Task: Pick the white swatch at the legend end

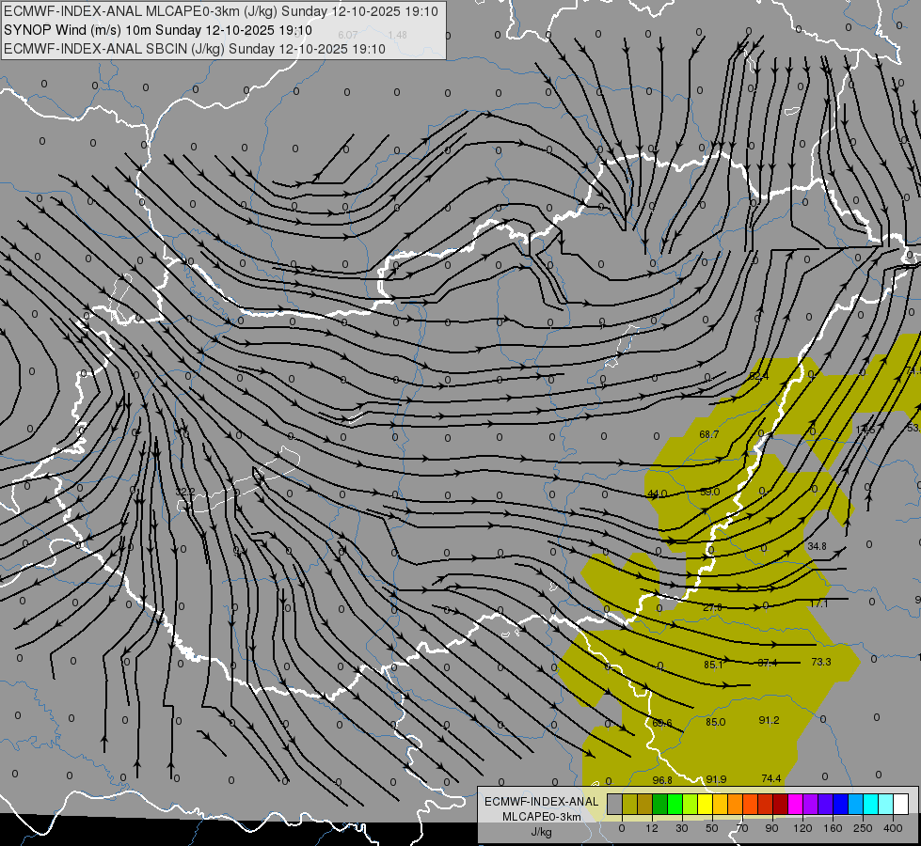Action: tap(901, 804)
